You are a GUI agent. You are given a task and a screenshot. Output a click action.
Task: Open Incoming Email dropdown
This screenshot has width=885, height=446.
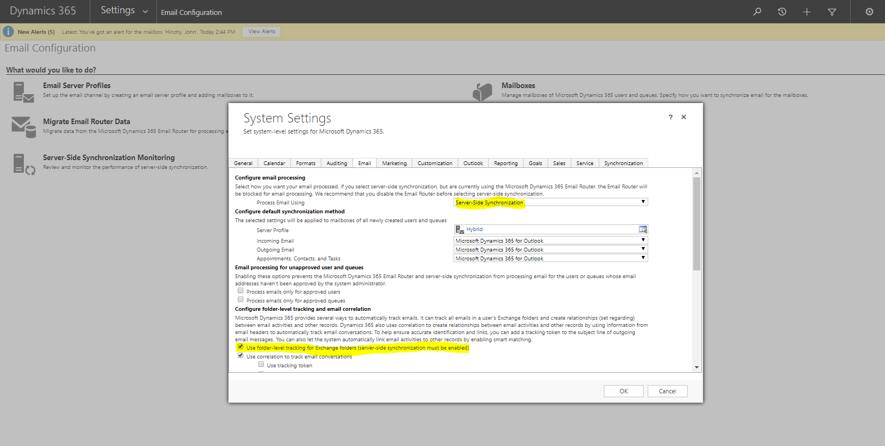click(551, 240)
